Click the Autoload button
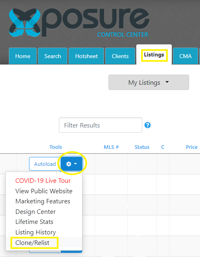The width and height of the screenshot is (200, 257). (45, 164)
